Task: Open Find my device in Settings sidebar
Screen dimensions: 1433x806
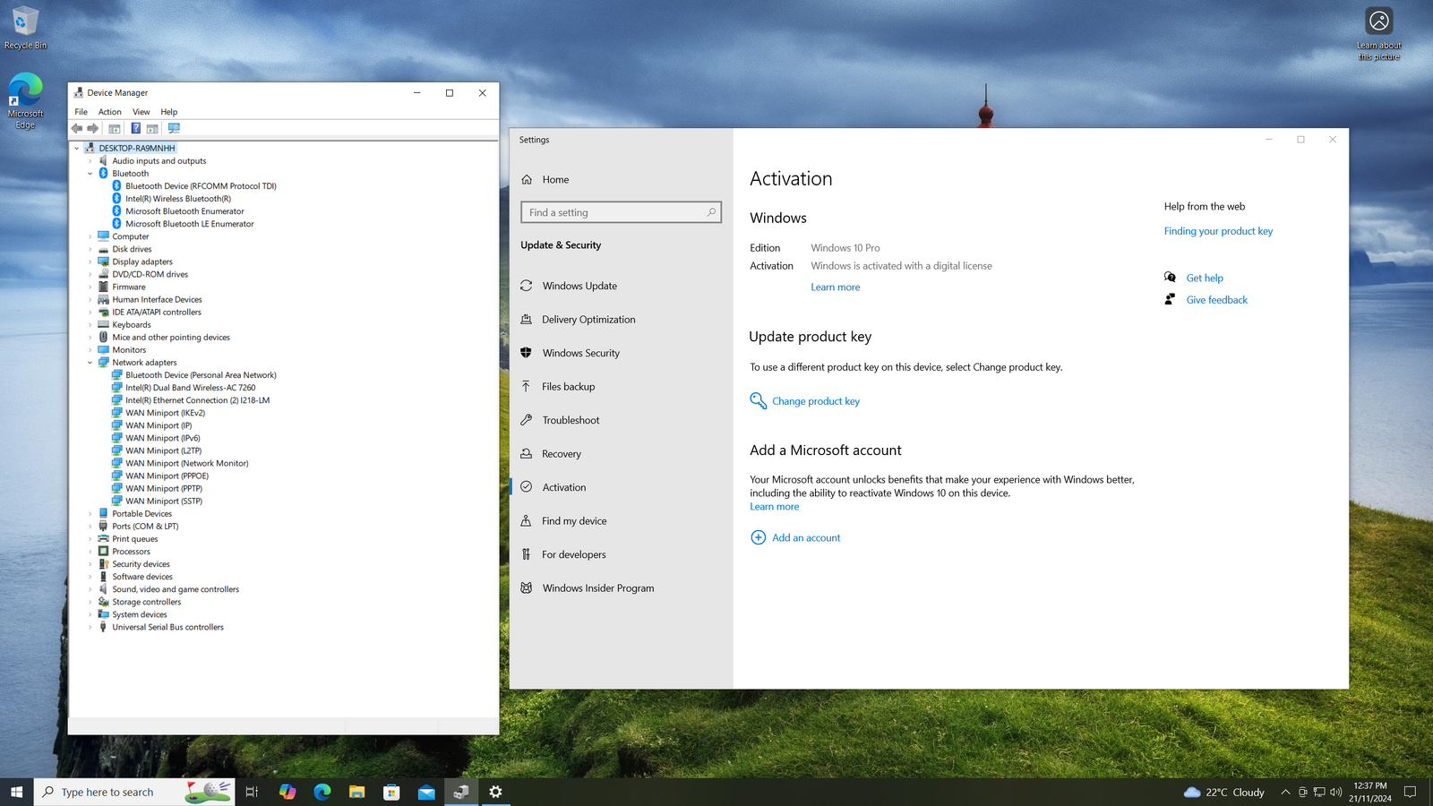Action: point(574,521)
